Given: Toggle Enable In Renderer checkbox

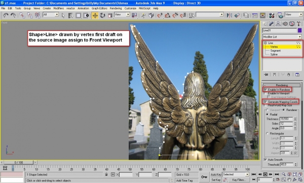Looking at the screenshot, I should click(x=265, y=89).
